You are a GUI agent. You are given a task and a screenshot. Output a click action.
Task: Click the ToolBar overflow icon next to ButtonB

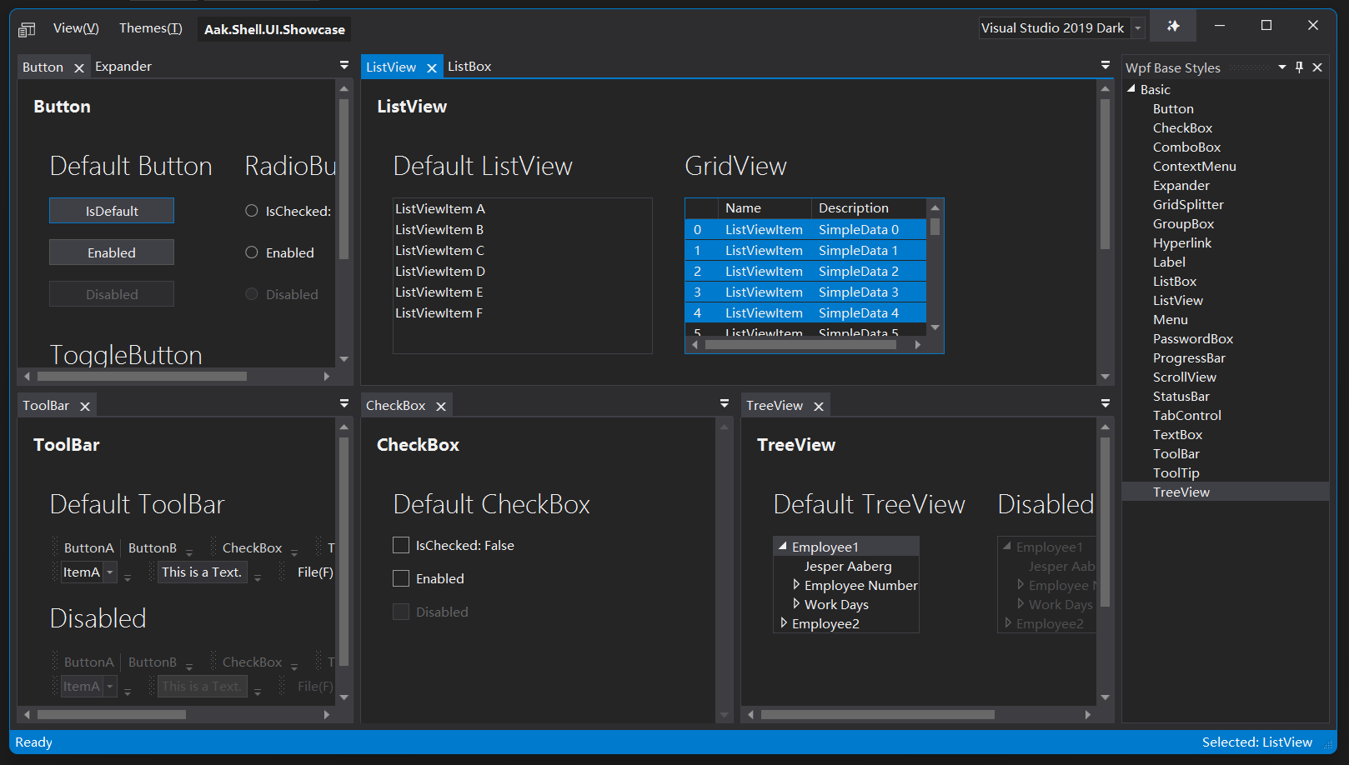tap(189, 551)
